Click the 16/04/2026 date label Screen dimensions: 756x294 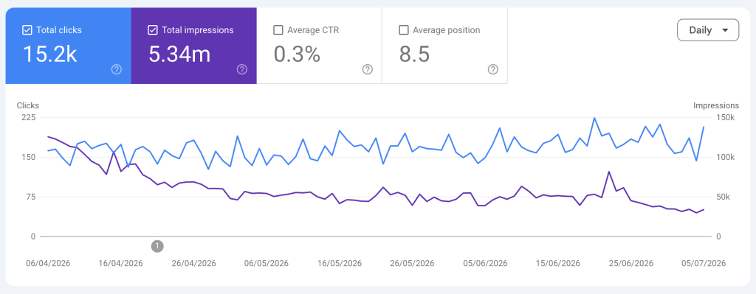pos(120,263)
